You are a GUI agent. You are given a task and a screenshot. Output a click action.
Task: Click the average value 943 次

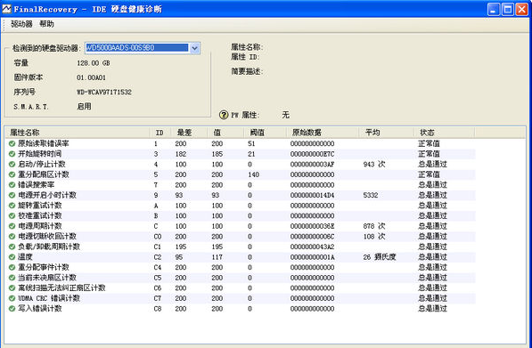point(374,165)
